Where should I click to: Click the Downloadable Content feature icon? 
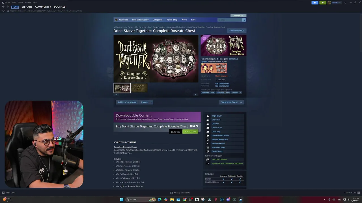pos(208,136)
